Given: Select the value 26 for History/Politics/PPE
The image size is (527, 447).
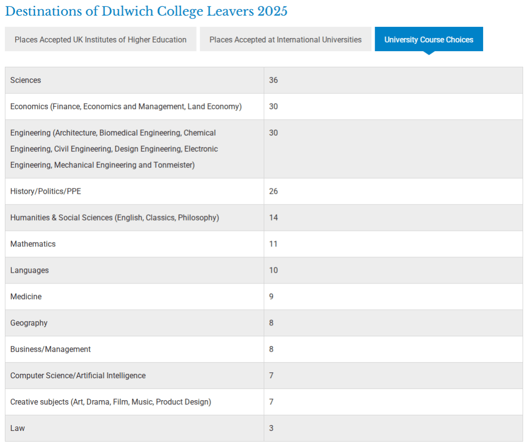Looking at the screenshot, I should coord(273,191).
